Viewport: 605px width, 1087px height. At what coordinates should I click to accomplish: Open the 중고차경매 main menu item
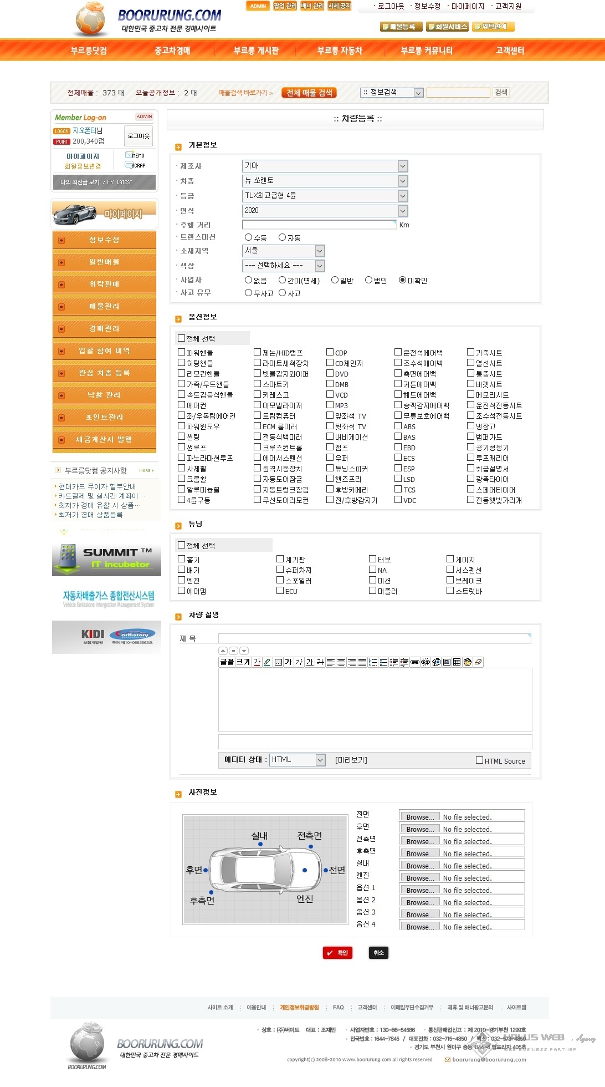172,50
